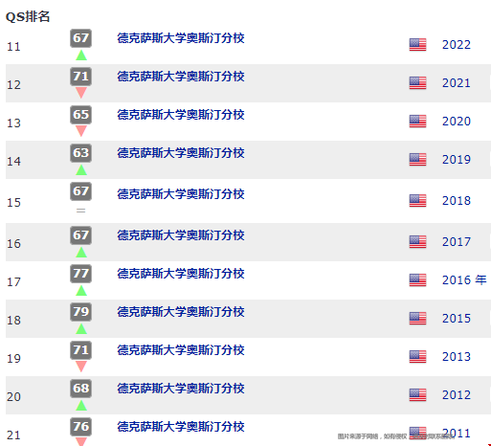This screenshot has width=491, height=446.
Task: Click rank badge 71 in row 12
Action: 81,77
